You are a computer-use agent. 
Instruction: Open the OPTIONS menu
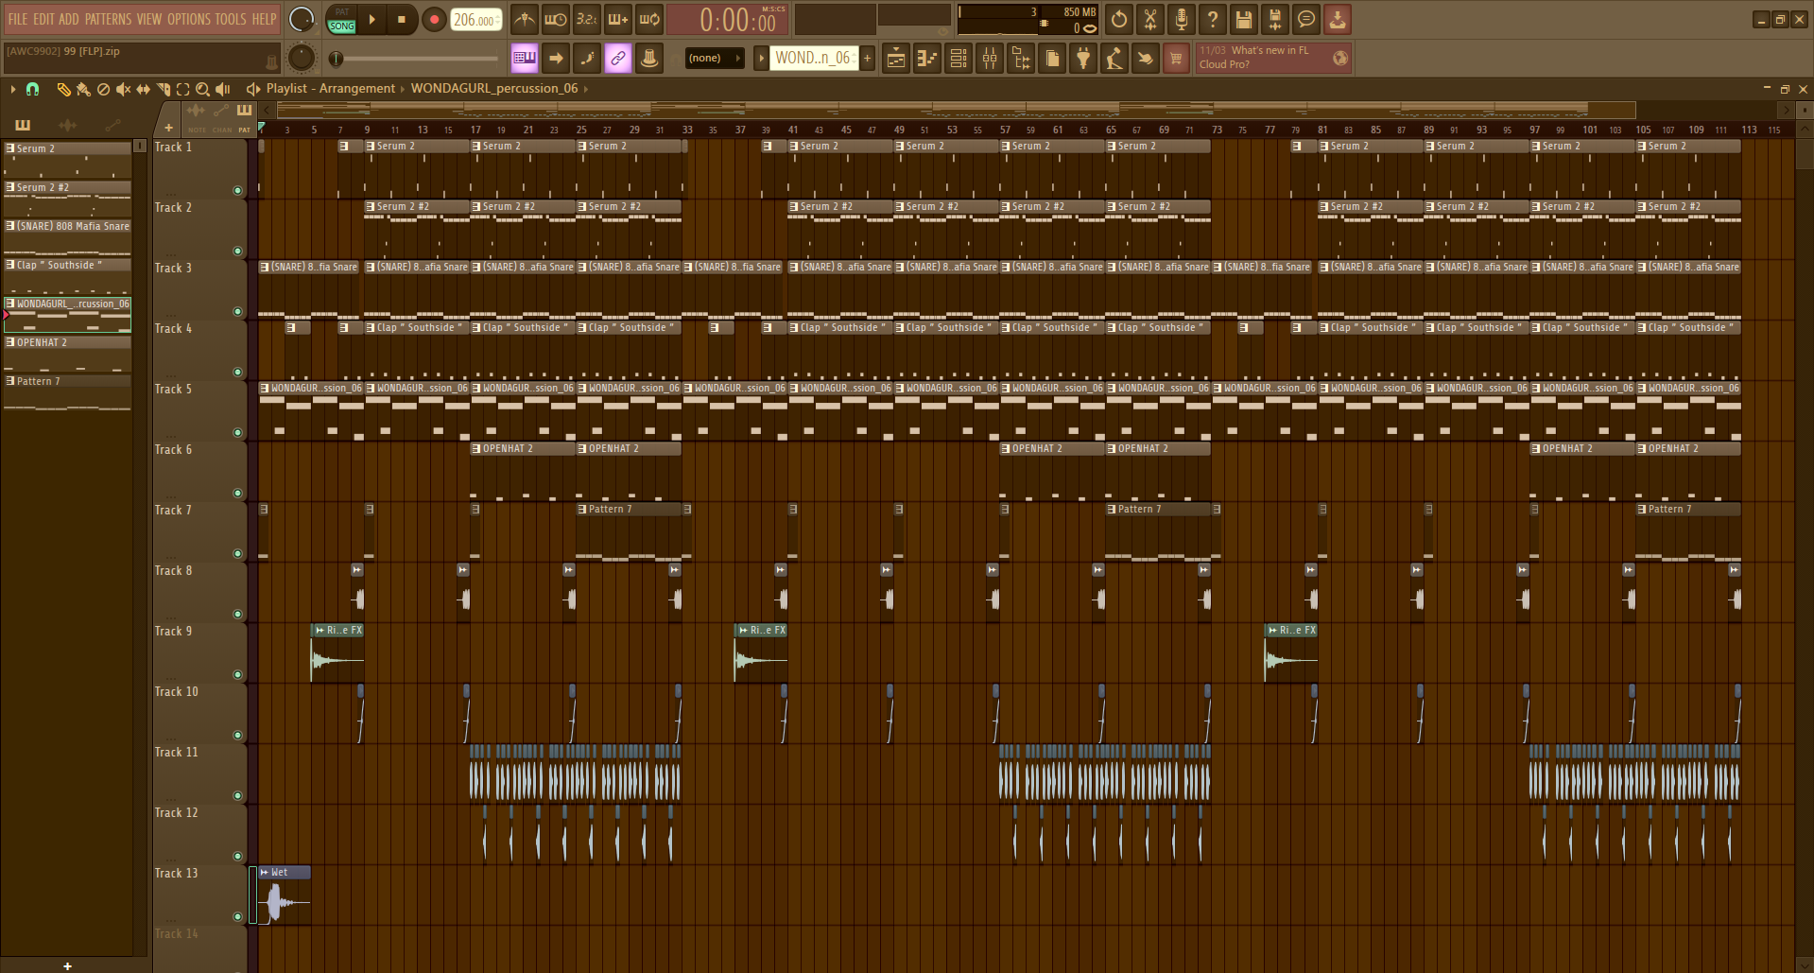pos(188,19)
